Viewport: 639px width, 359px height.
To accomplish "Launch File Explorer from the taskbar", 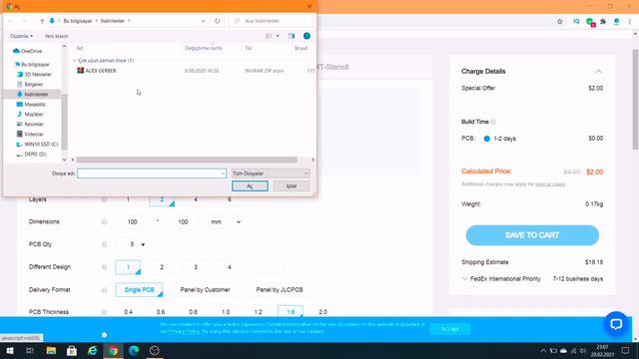I will [51, 350].
